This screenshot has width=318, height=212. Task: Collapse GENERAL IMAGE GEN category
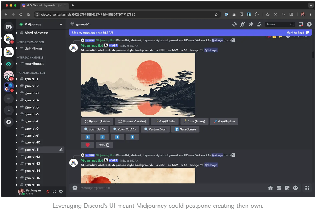[31, 73]
